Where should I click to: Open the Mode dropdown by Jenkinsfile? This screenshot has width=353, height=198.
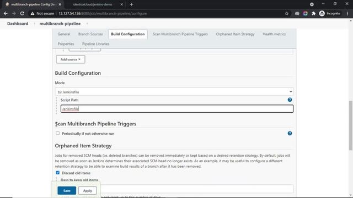point(174,92)
